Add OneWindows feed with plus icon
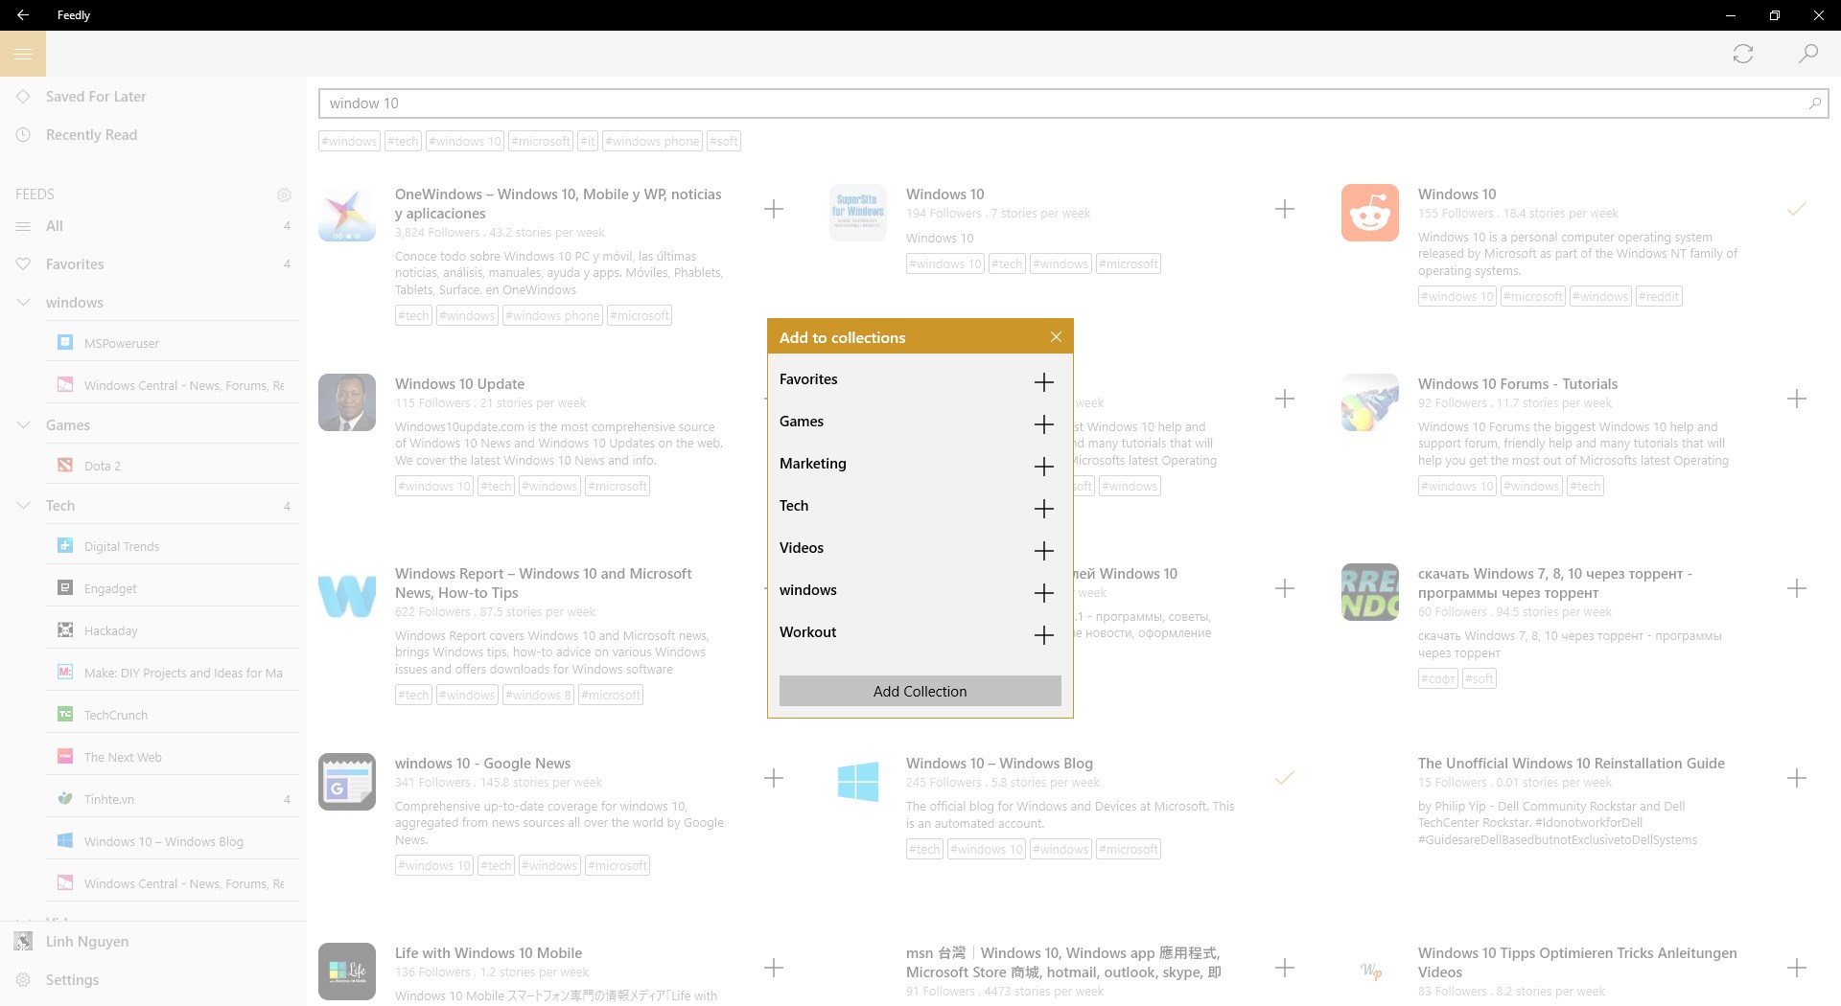Viewport: 1841px width, 1006px height. point(774,209)
